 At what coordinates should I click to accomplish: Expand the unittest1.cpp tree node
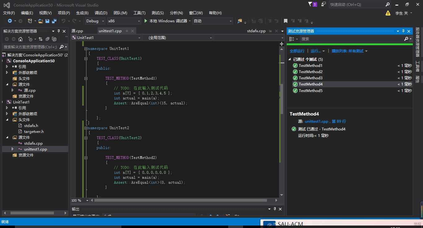point(12,149)
